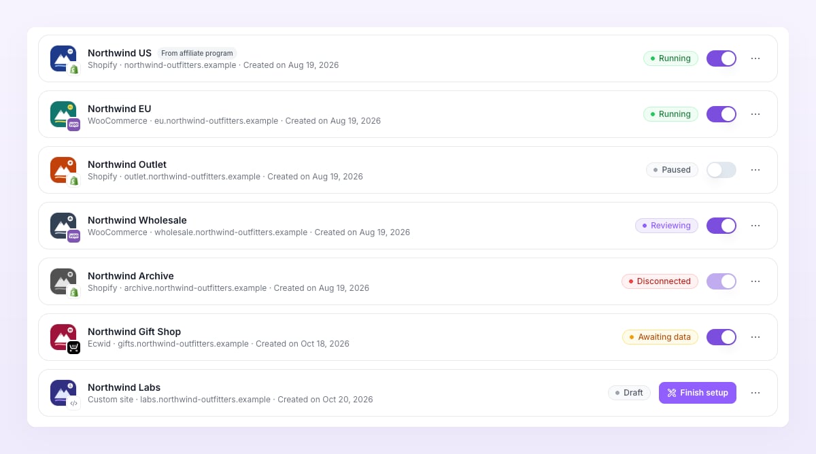The image size is (816, 454).
Task: Turn off the Northwind EU switch
Action: [x=721, y=114]
